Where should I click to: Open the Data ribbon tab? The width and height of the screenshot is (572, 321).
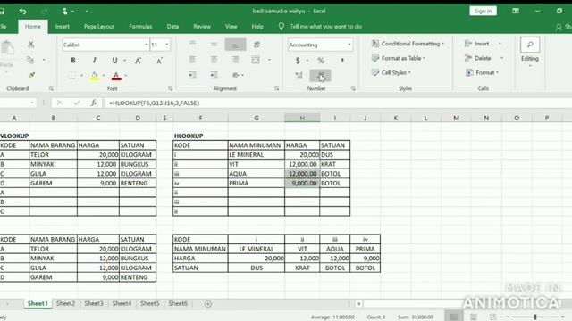(172, 26)
